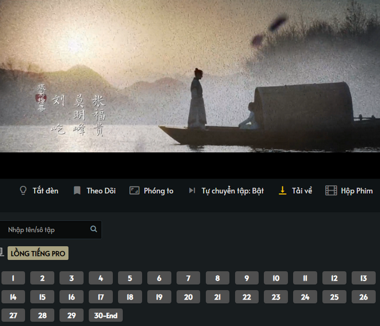The height and width of the screenshot is (326, 380).
Task: Open episode 28
Action: (42, 315)
